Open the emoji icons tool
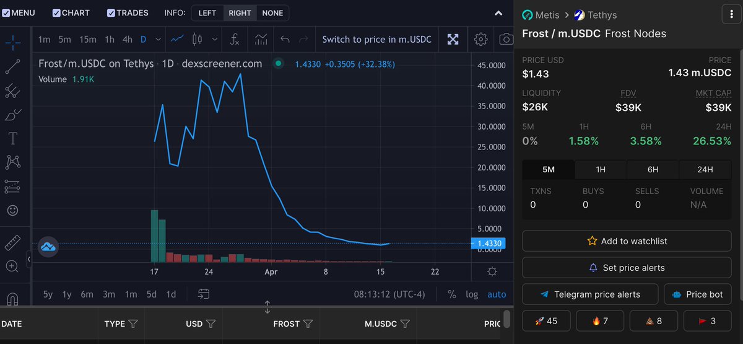This screenshot has width=743, height=344. click(13, 211)
